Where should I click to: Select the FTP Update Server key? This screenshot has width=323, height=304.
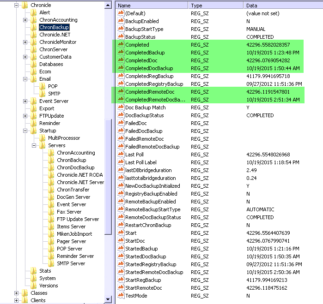(78, 219)
